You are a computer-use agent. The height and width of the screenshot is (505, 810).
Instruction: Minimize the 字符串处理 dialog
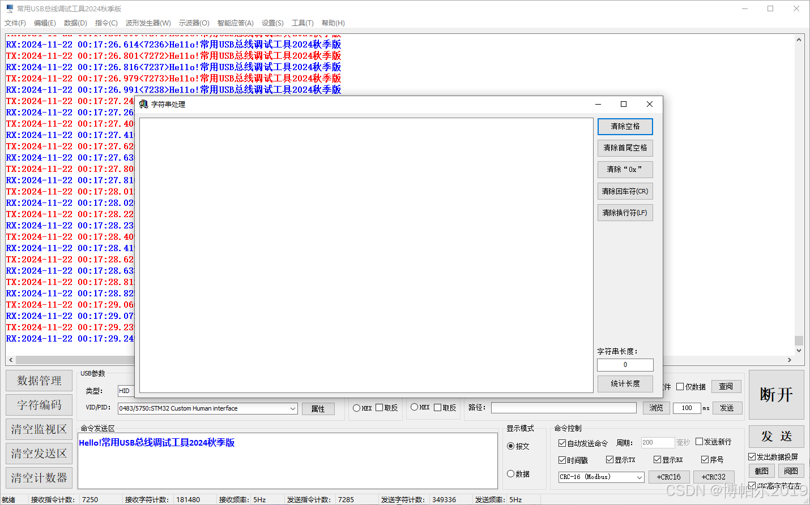pos(598,104)
